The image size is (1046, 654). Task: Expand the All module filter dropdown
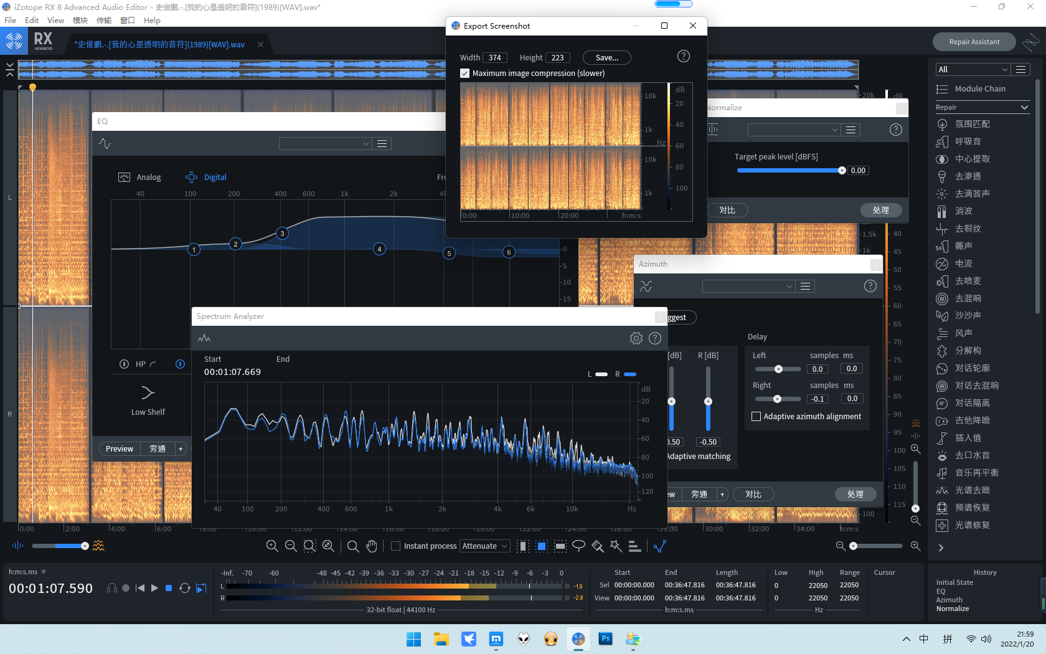pyautogui.click(x=972, y=69)
